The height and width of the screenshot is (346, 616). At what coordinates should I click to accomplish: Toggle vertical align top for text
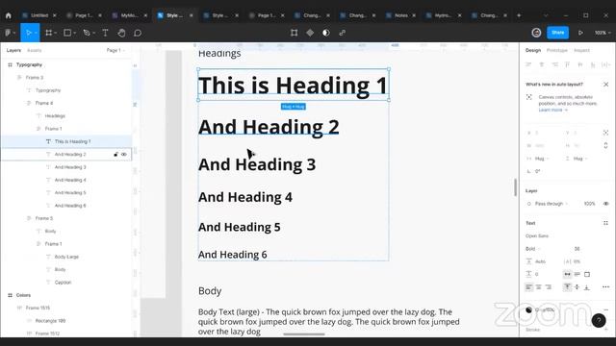tap(567, 287)
